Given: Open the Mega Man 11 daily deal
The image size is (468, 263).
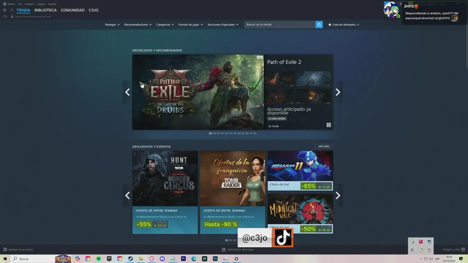Looking at the screenshot, I should click(x=300, y=171).
